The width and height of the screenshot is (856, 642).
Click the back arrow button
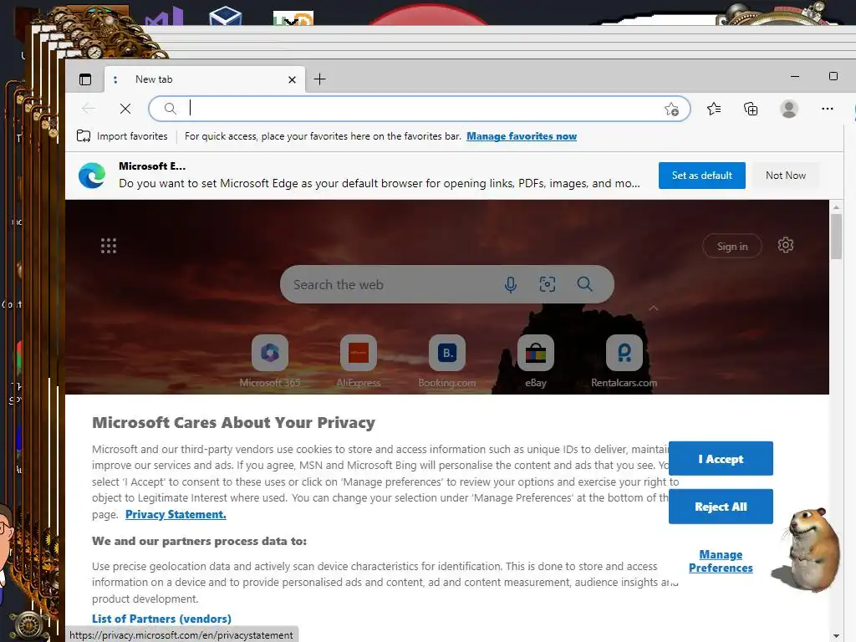(x=89, y=109)
